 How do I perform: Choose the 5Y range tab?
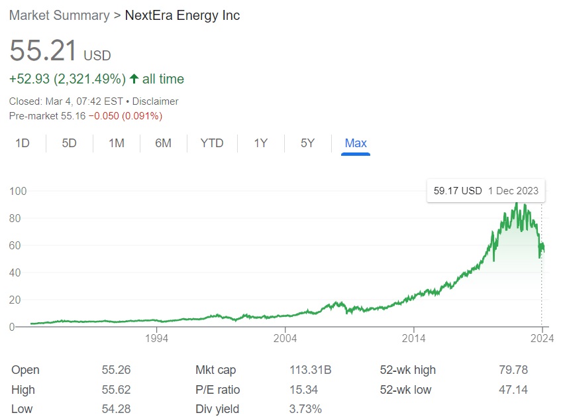307,143
